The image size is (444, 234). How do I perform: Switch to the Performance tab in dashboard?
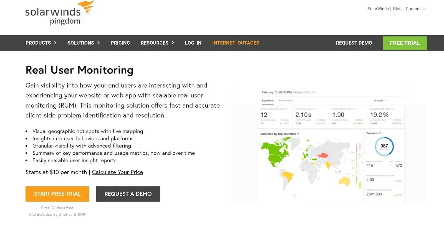tap(286, 101)
